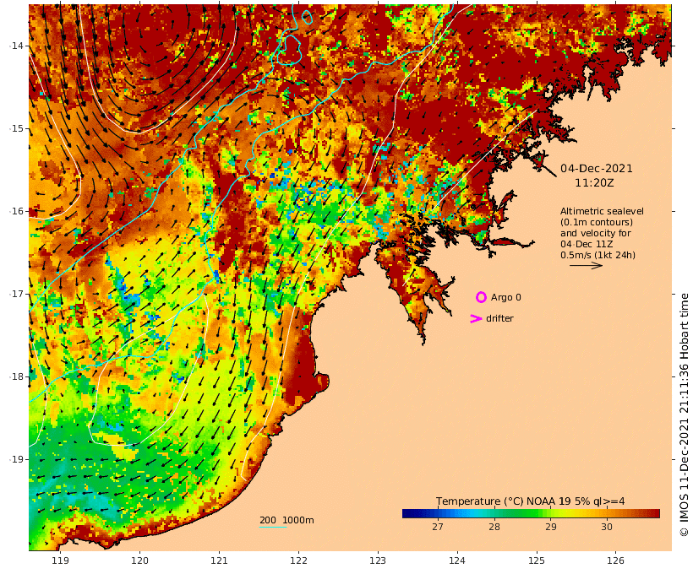
Task: Click the longitude axis label 119
Action: tap(60, 560)
